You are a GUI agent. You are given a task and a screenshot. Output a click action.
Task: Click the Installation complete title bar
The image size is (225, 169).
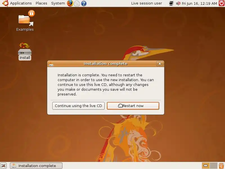pyautogui.click(x=106, y=64)
